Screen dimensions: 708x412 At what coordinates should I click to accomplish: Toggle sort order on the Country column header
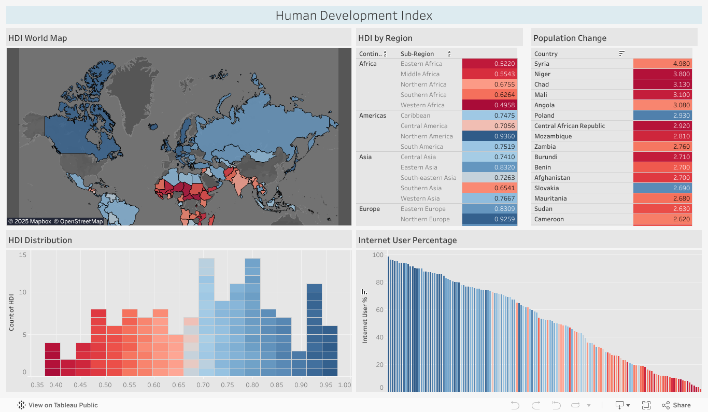(621, 53)
